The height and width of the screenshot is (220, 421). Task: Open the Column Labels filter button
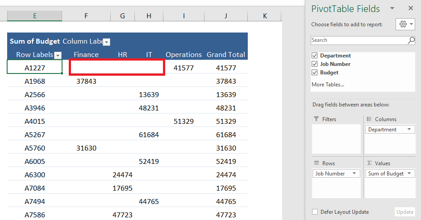tap(107, 42)
